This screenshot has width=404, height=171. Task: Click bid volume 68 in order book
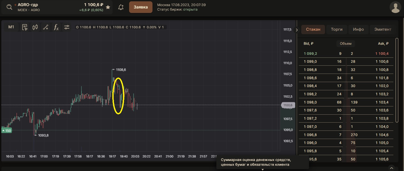coord(339,102)
